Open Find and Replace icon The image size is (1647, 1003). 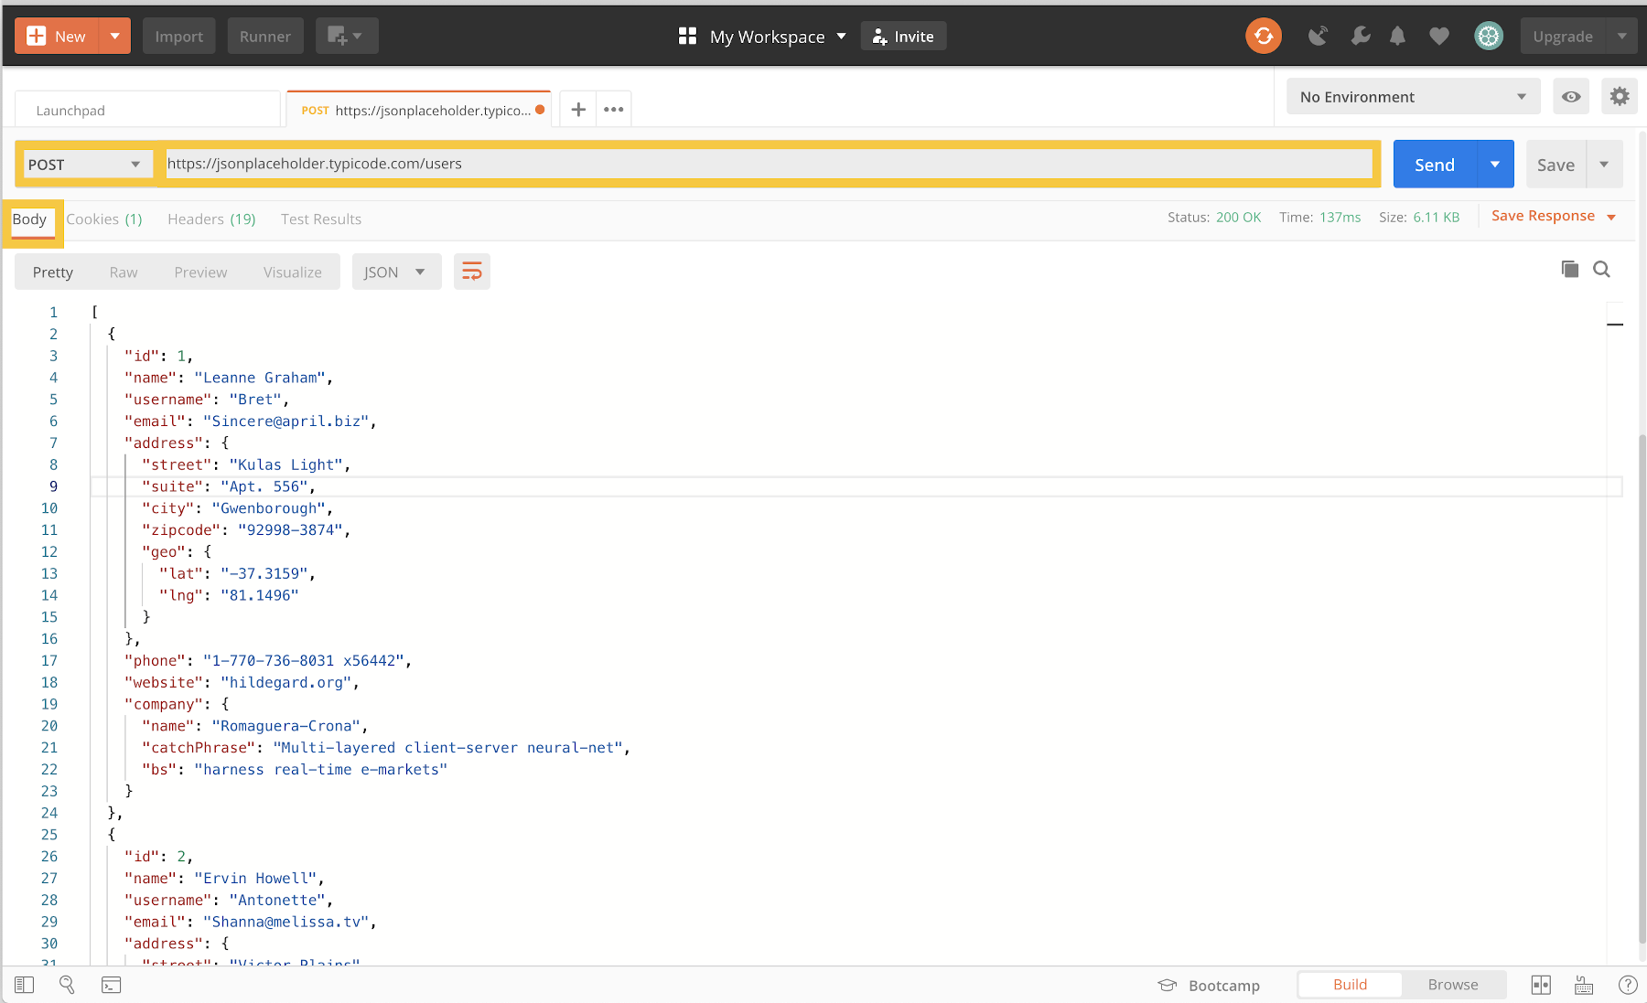click(x=67, y=985)
